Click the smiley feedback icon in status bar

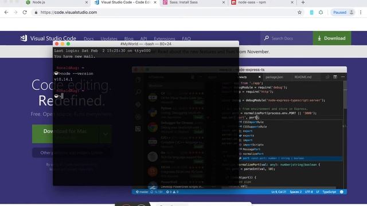(342, 192)
